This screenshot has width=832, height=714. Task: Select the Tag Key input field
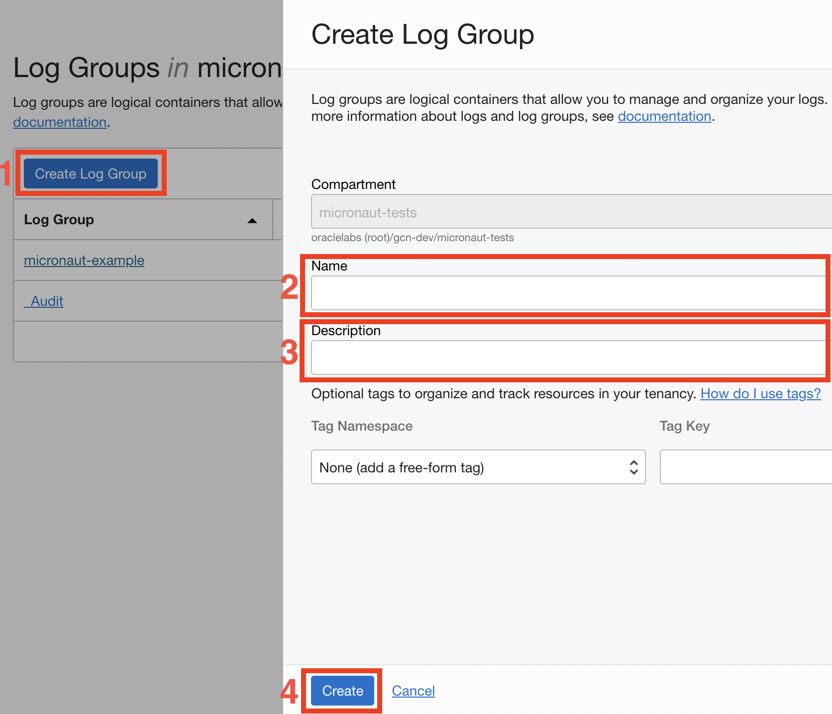coord(745,467)
